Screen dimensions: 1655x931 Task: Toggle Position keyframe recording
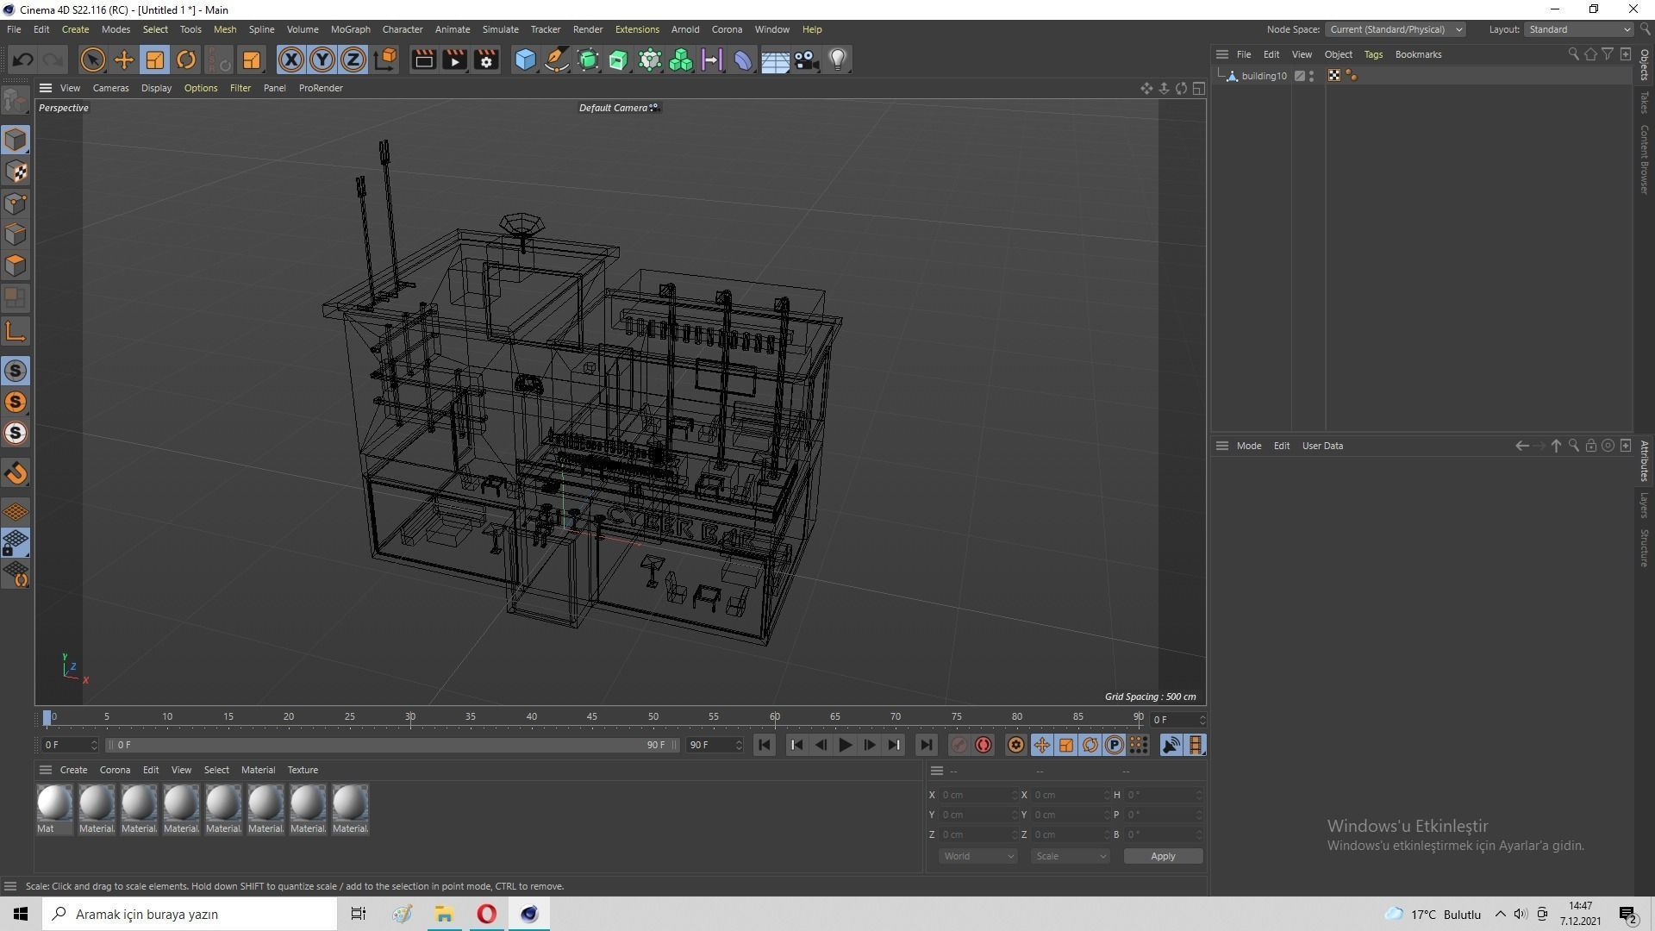tap(1041, 745)
